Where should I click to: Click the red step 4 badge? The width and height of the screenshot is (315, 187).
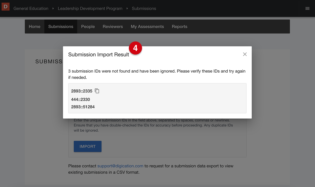(x=135, y=48)
